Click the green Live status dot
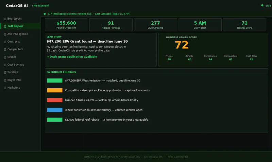The image size is (272, 162). coord(262,5)
